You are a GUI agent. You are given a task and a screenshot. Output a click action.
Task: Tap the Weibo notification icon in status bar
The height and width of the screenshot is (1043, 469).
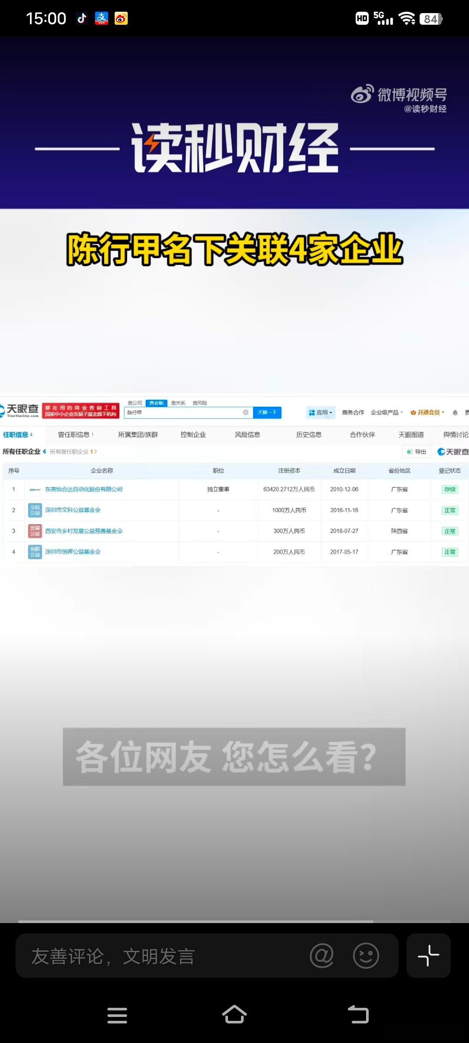pos(121,18)
